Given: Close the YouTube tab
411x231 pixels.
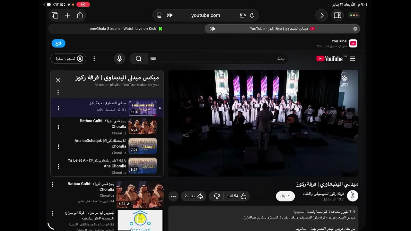Looking at the screenshot, I should pyautogui.click(x=355, y=29).
